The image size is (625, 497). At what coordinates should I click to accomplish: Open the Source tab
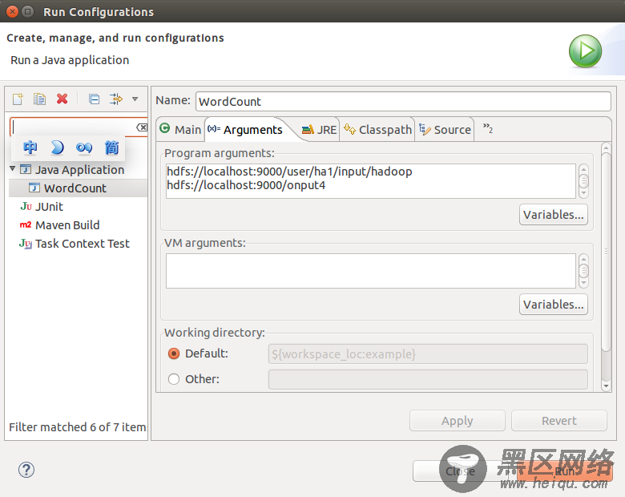(445, 129)
